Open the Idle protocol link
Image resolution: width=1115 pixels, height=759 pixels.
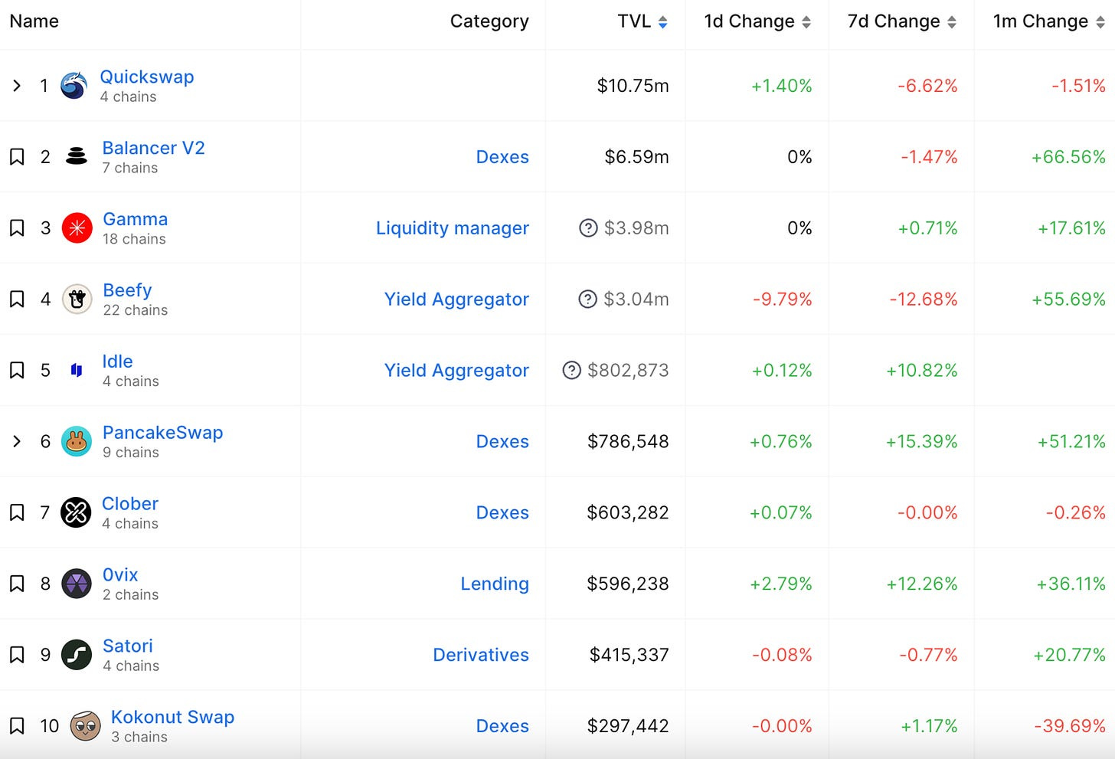tap(117, 362)
